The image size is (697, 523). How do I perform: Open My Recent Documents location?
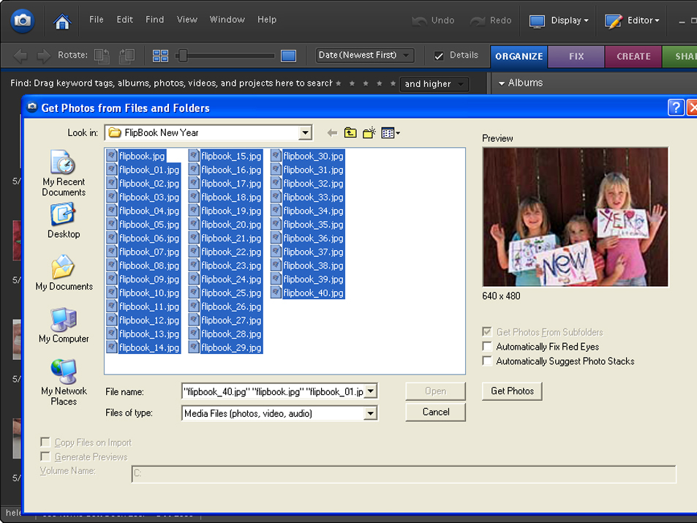click(64, 173)
